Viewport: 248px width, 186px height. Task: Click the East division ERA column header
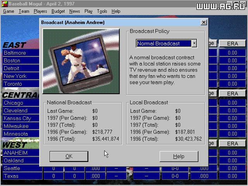point(232,43)
